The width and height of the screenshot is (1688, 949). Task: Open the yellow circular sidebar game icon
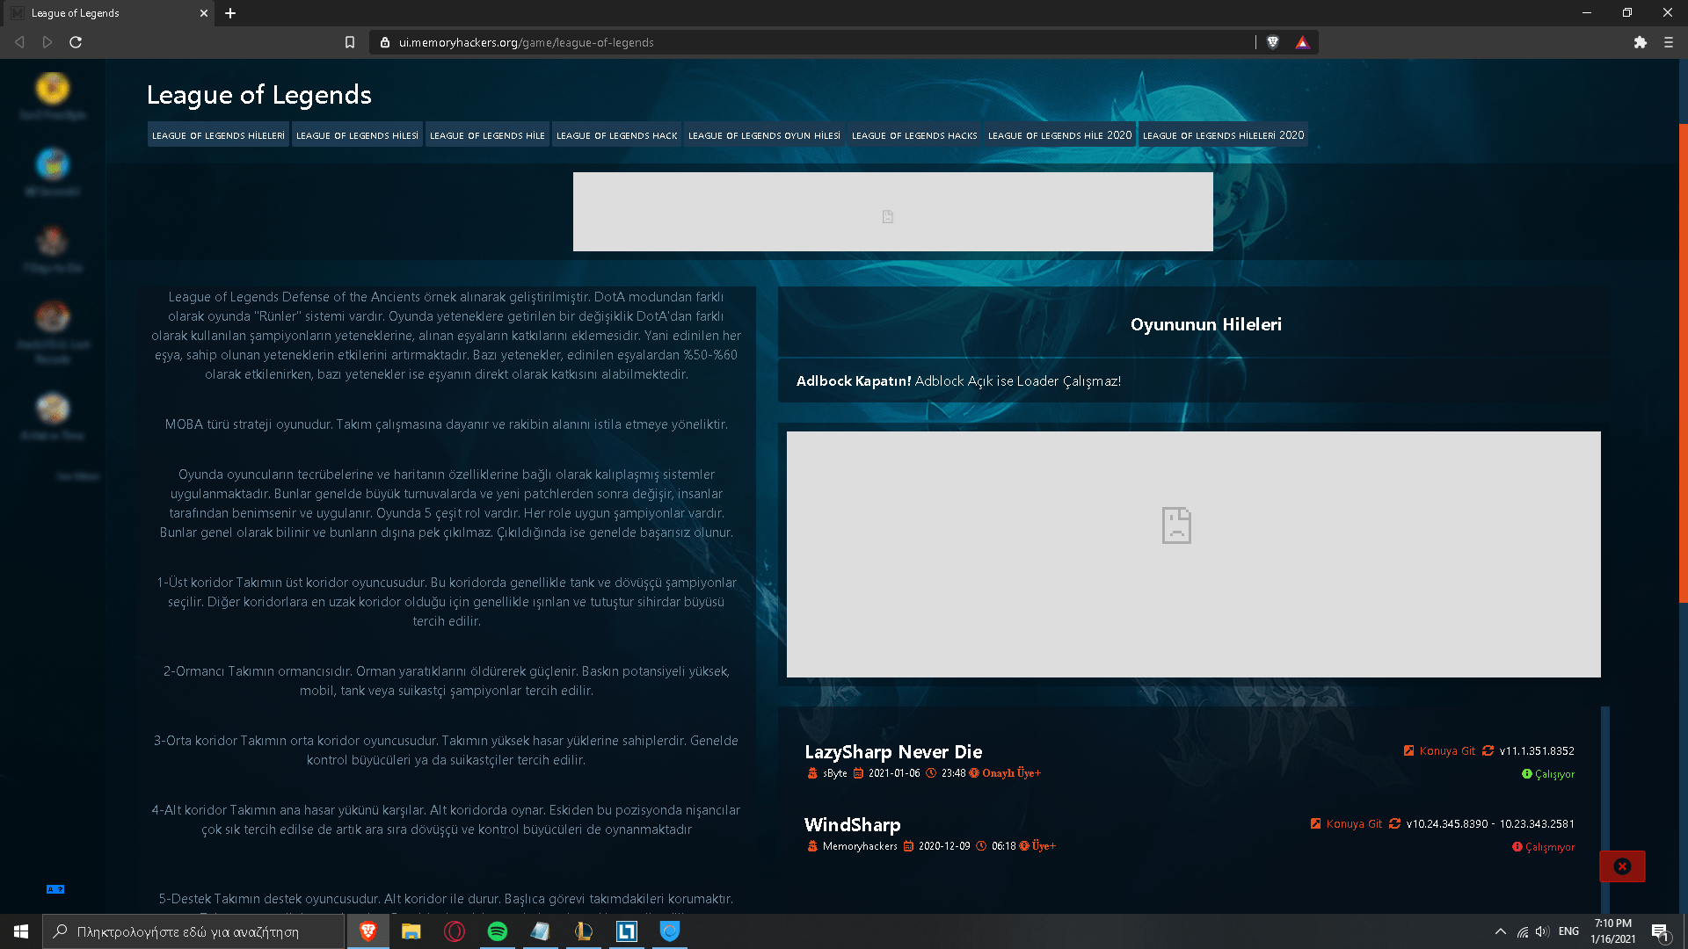[53, 89]
